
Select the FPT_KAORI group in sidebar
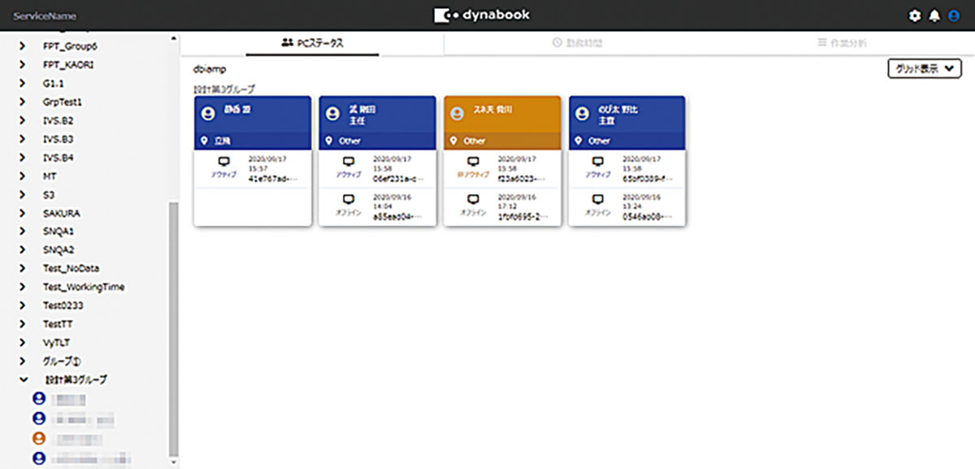[67, 64]
